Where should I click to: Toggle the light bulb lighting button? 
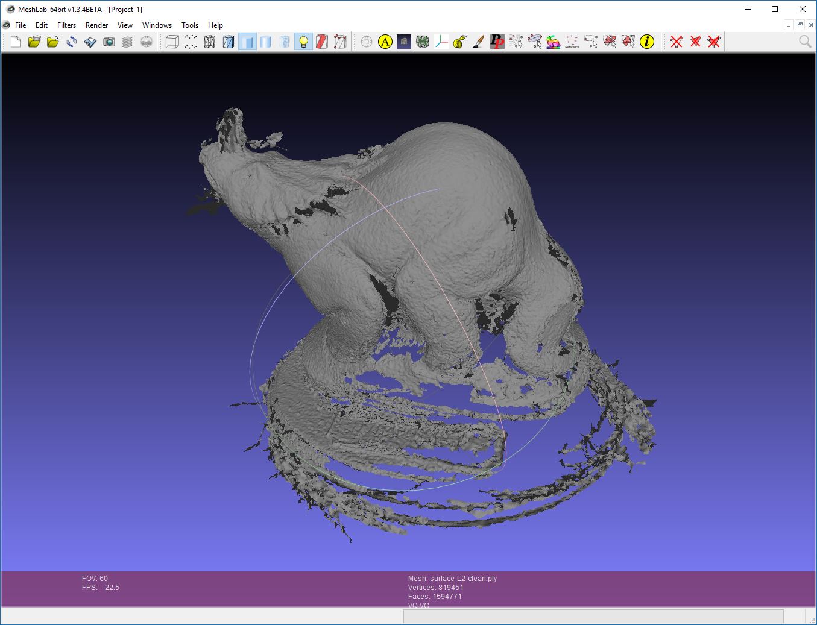303,42
